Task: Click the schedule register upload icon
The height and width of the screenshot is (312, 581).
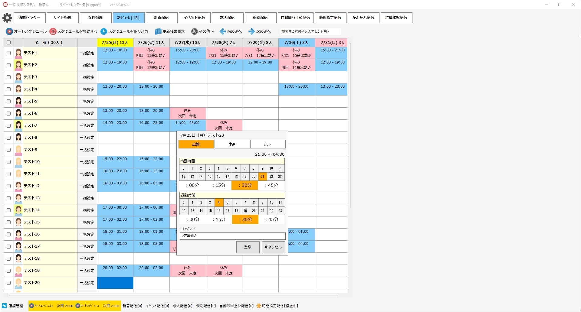Action: [53, 31]
